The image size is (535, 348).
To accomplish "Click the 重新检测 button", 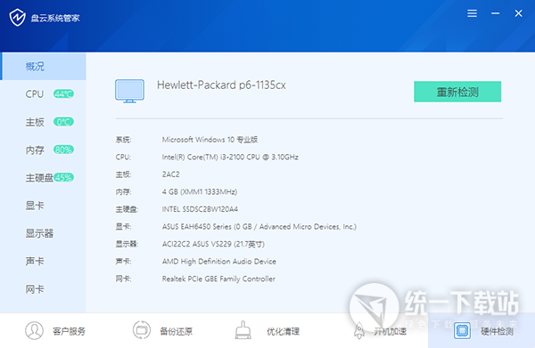I will point(457,92).
